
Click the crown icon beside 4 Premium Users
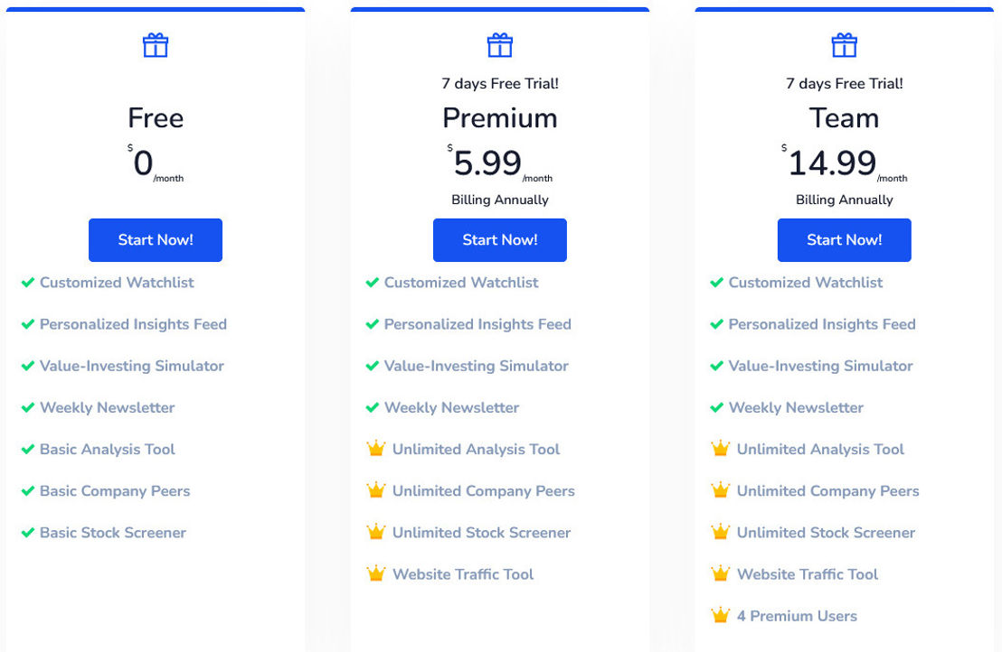[x=720, y=615]
